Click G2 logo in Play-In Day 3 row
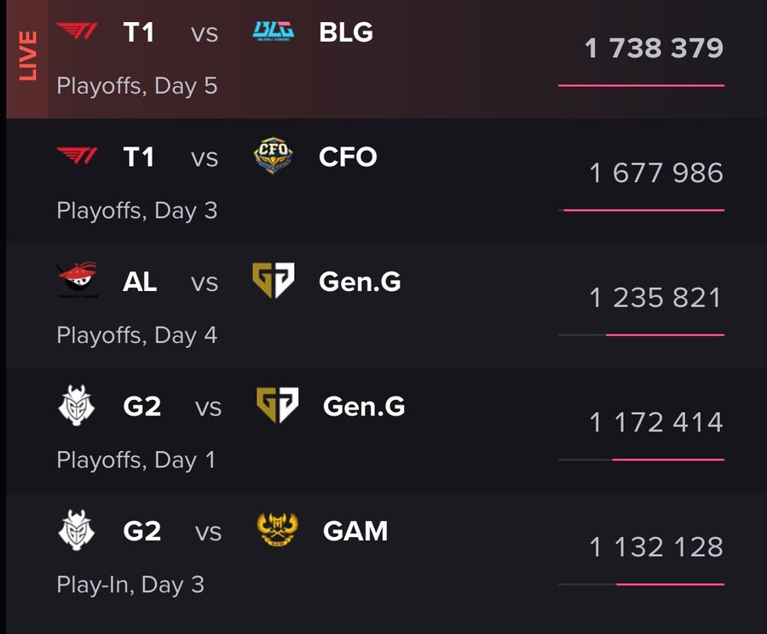 (77, 530)
